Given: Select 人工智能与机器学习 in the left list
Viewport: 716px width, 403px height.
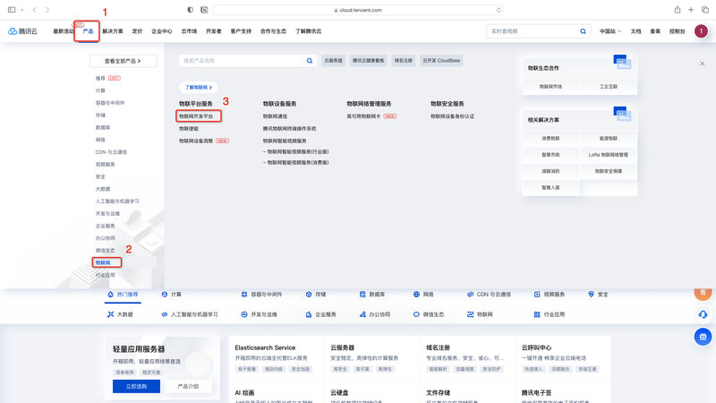Looking at the screenshot, I should coord(117,201).
